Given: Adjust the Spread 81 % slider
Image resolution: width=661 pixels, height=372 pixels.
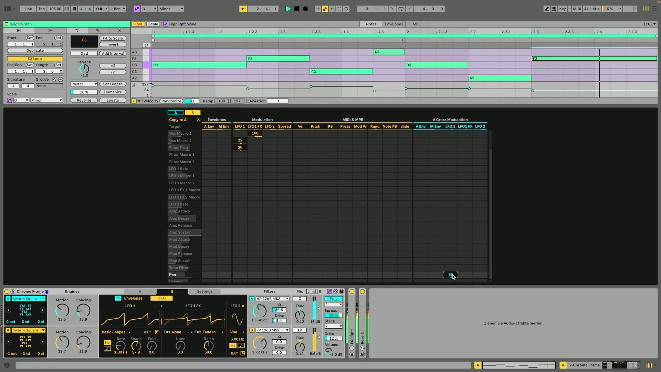Looking at the screenshot, I should click(x=333, y=316).
